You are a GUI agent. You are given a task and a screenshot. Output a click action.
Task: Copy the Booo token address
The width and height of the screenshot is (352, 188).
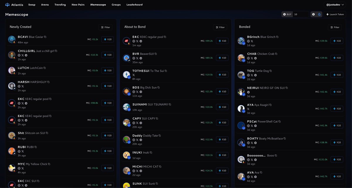coord(276,155)
